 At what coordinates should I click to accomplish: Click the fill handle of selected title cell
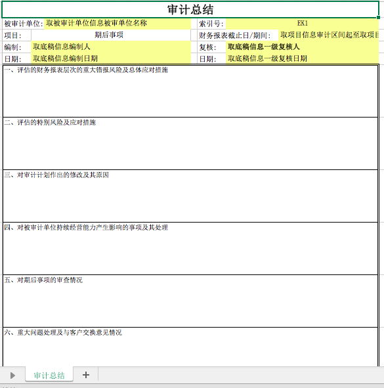tap(378, 17)
